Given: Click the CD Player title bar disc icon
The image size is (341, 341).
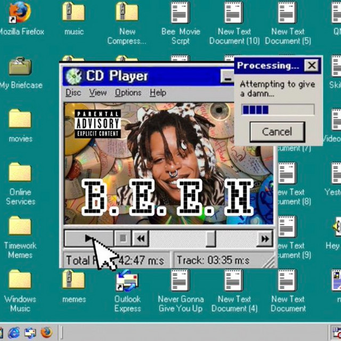Looking at the screenshot, I should (74, 76).
